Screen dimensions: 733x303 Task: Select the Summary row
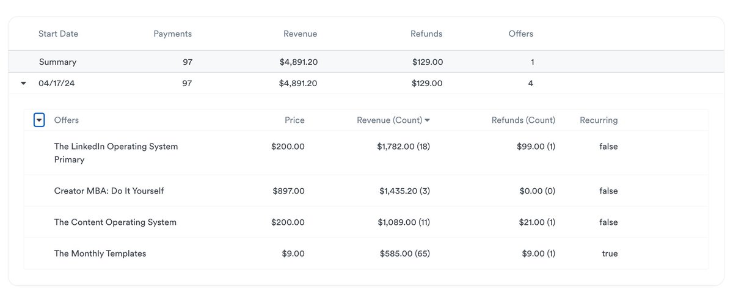[x=57, y=62]
